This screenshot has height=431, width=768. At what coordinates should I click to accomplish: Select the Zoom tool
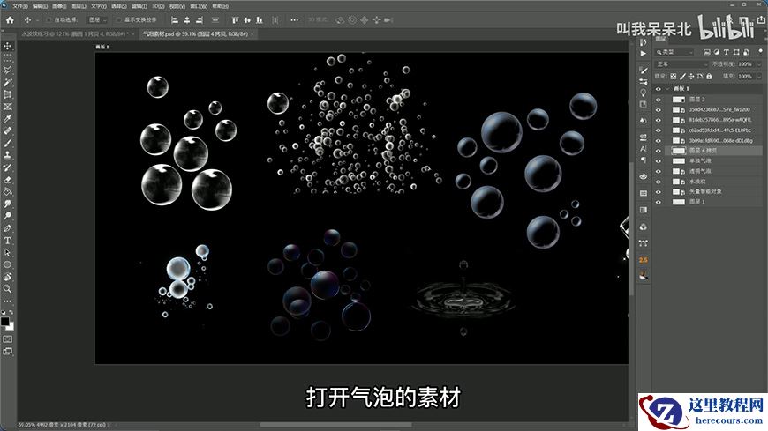(7, 289)
